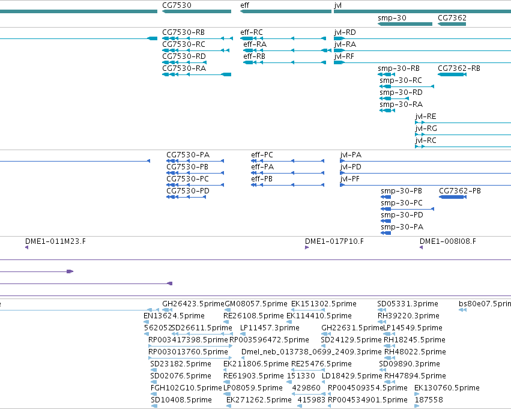Select the SD02076.5prime EST
This screenshot has width=511, height=409.
[x=153, y=383]
